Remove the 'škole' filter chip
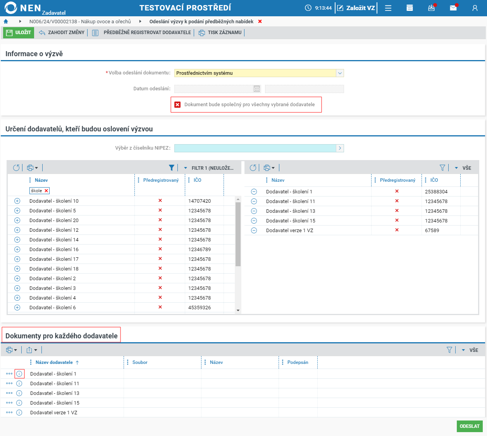Screen dimensions: 487x436 pos(46,191)
